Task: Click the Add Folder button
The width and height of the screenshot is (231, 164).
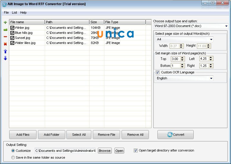Action: [52, 135]
